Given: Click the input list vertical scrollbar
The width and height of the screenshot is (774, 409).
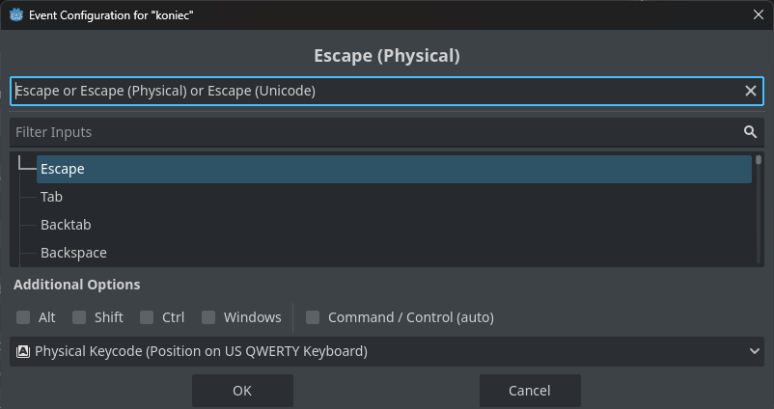Looking at the screenshot, I should tap(759, 207).
